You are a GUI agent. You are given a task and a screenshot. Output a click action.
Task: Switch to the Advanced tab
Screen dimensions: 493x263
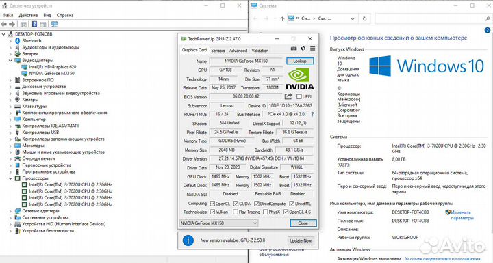pos(238,51)
